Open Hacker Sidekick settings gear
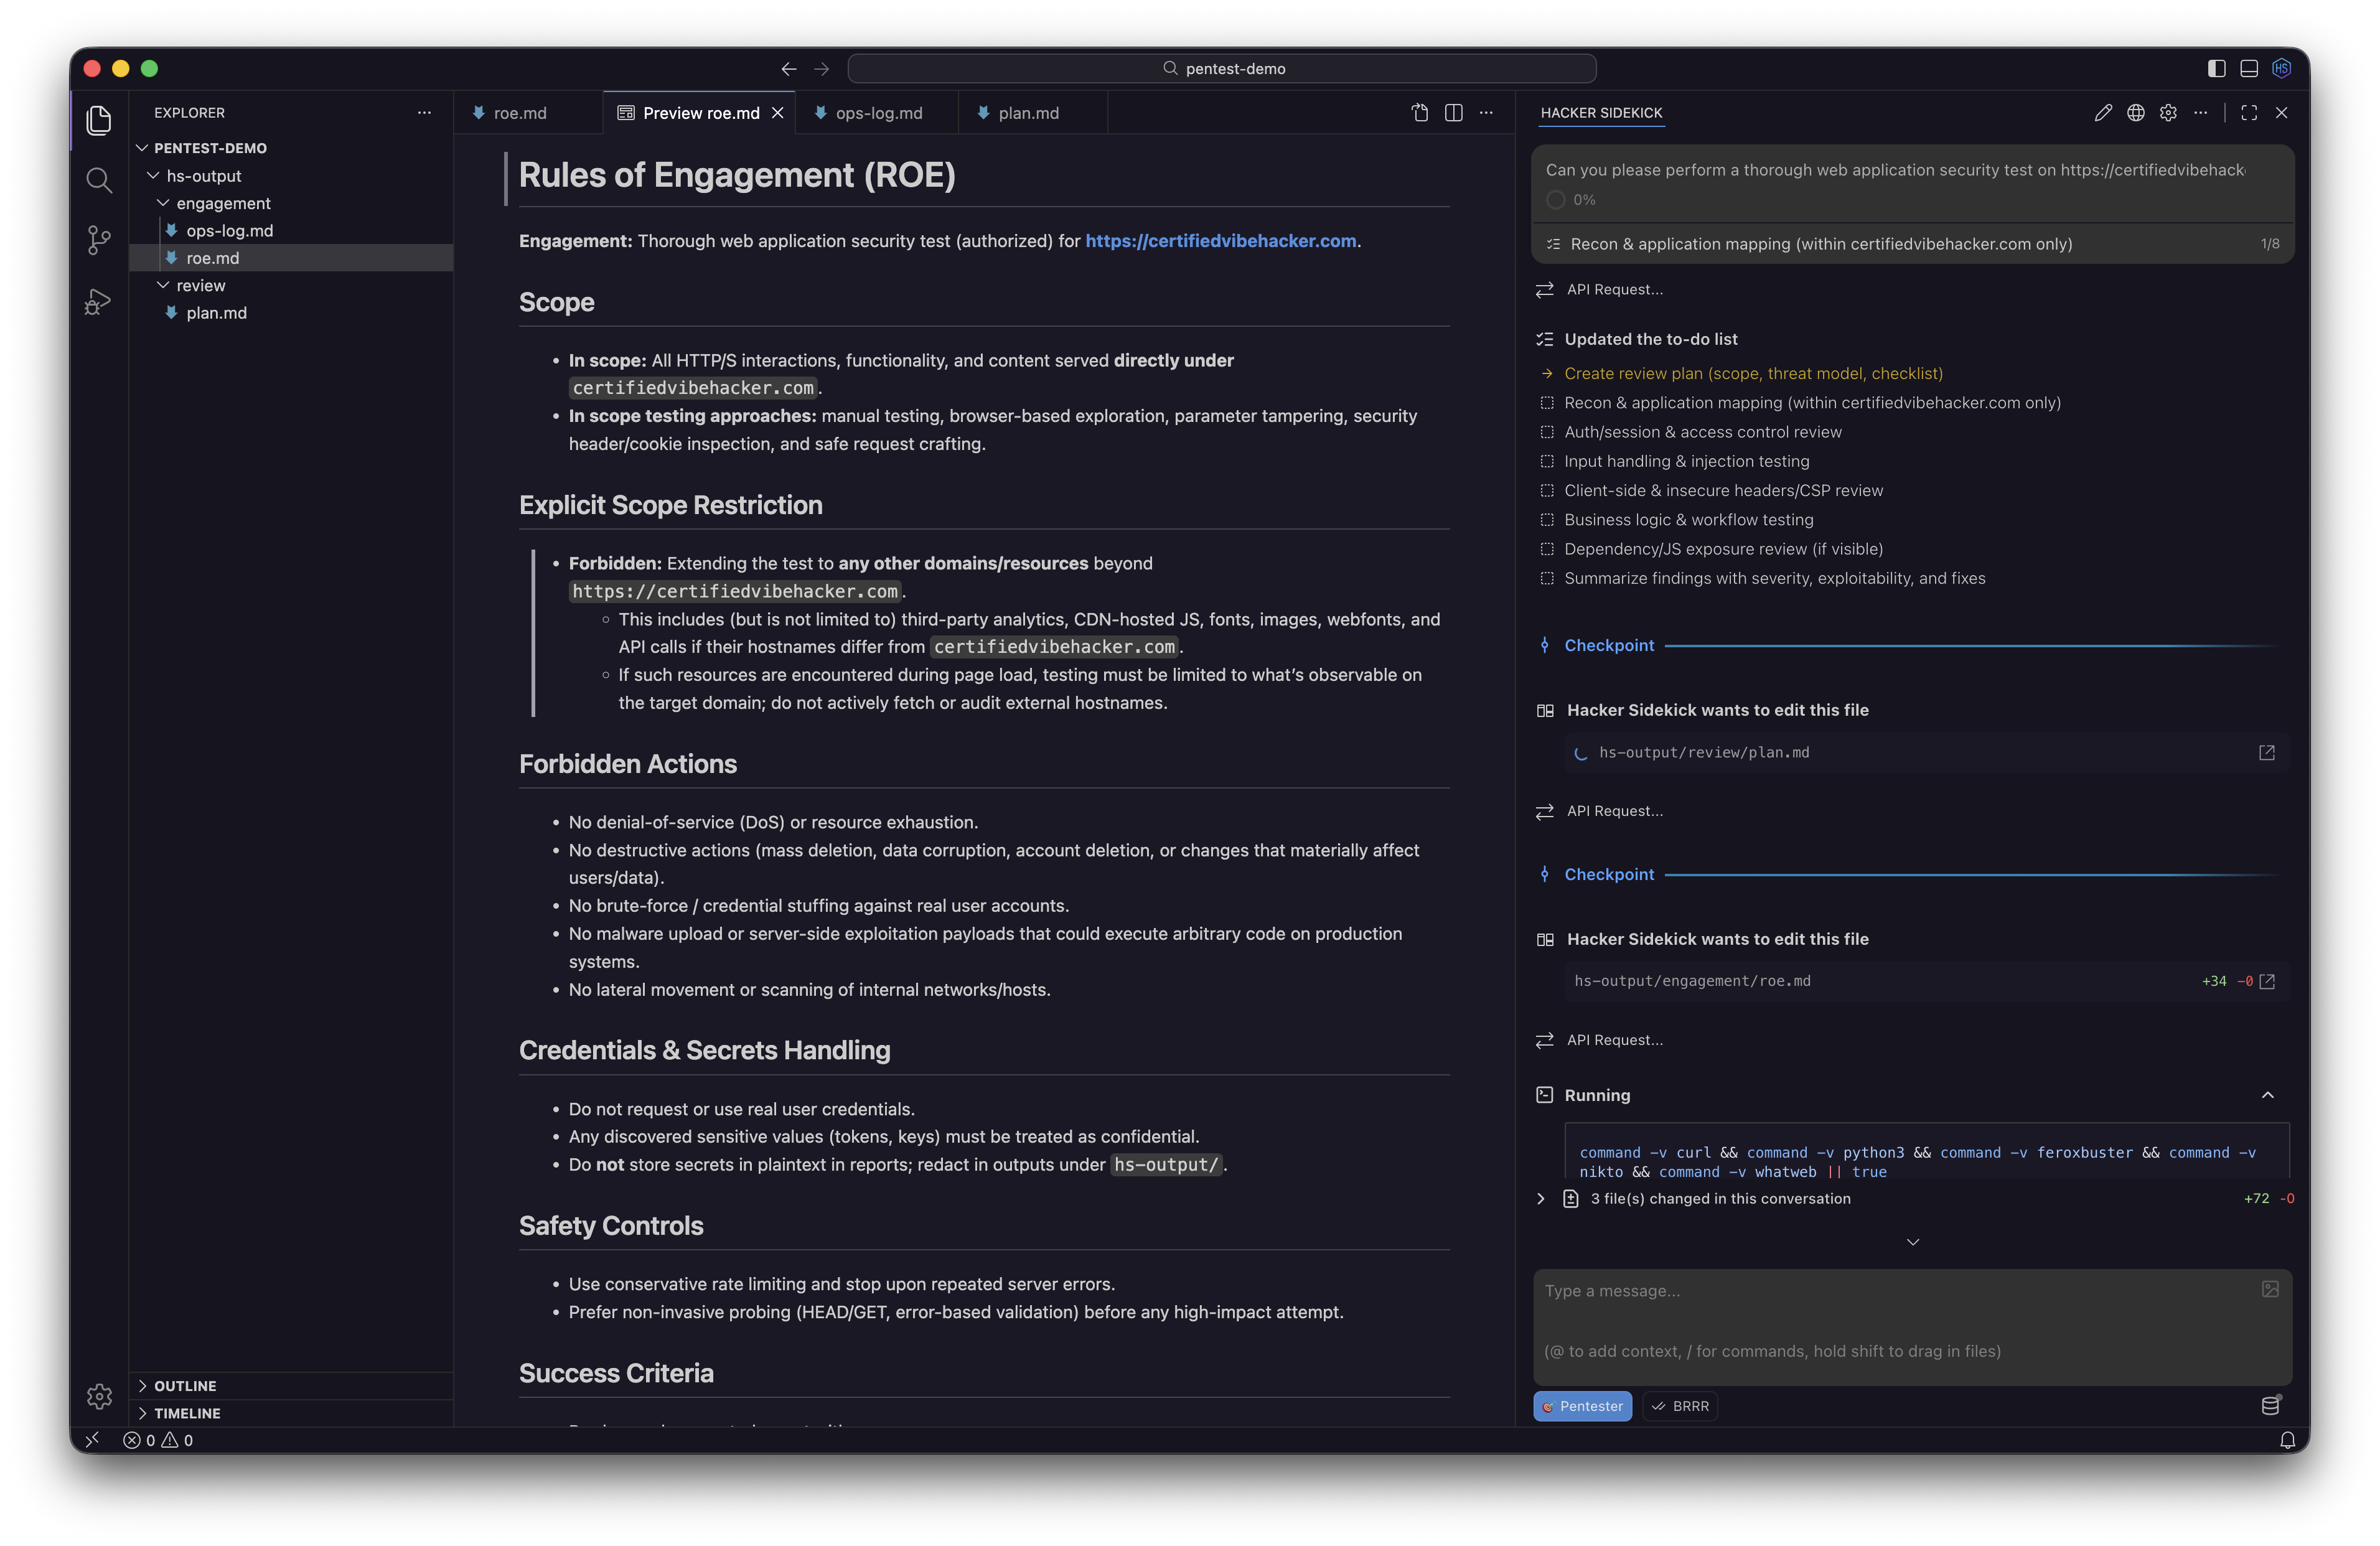Viewport: 2380px width, 1546px height. (2168, 113)
